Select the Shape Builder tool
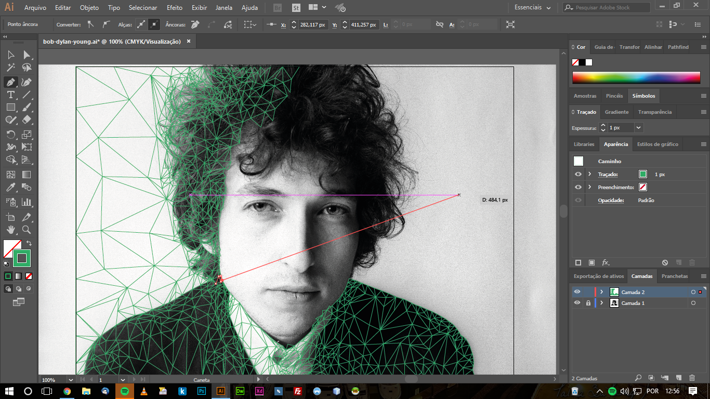The image size is (710, 399). [10, 160]
